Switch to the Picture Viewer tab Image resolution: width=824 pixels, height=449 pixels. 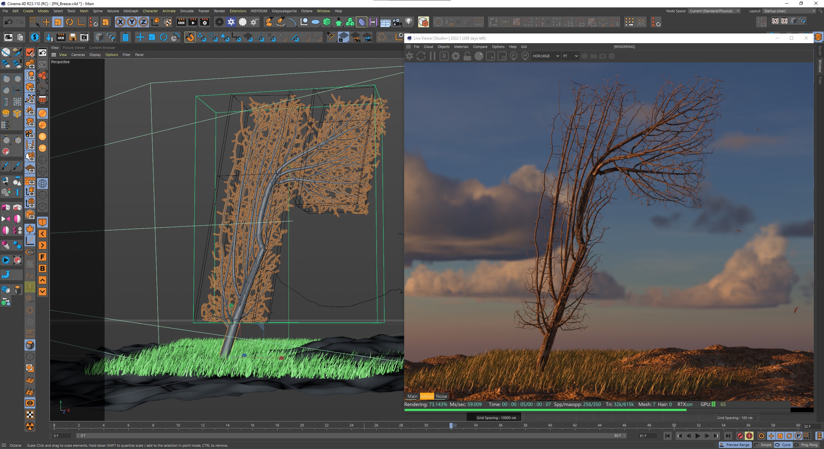click(x=74, y=48)
